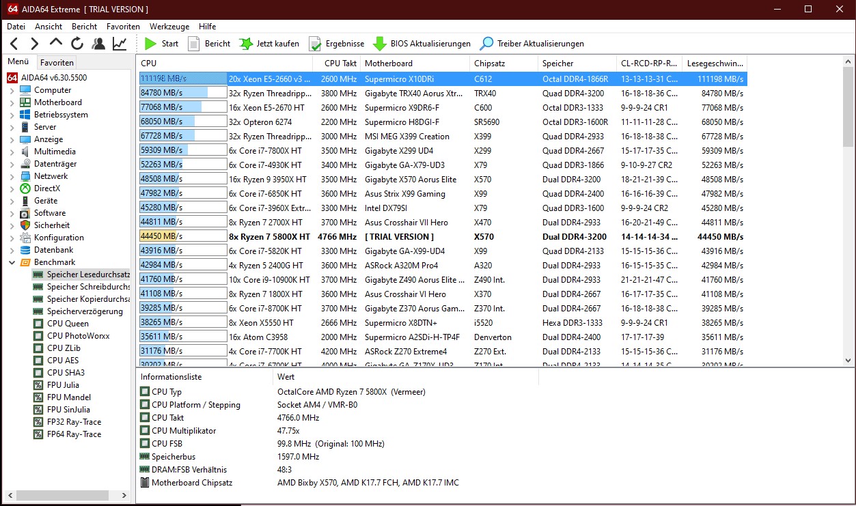Open the Favoriten menu

(x=123, y=26)
